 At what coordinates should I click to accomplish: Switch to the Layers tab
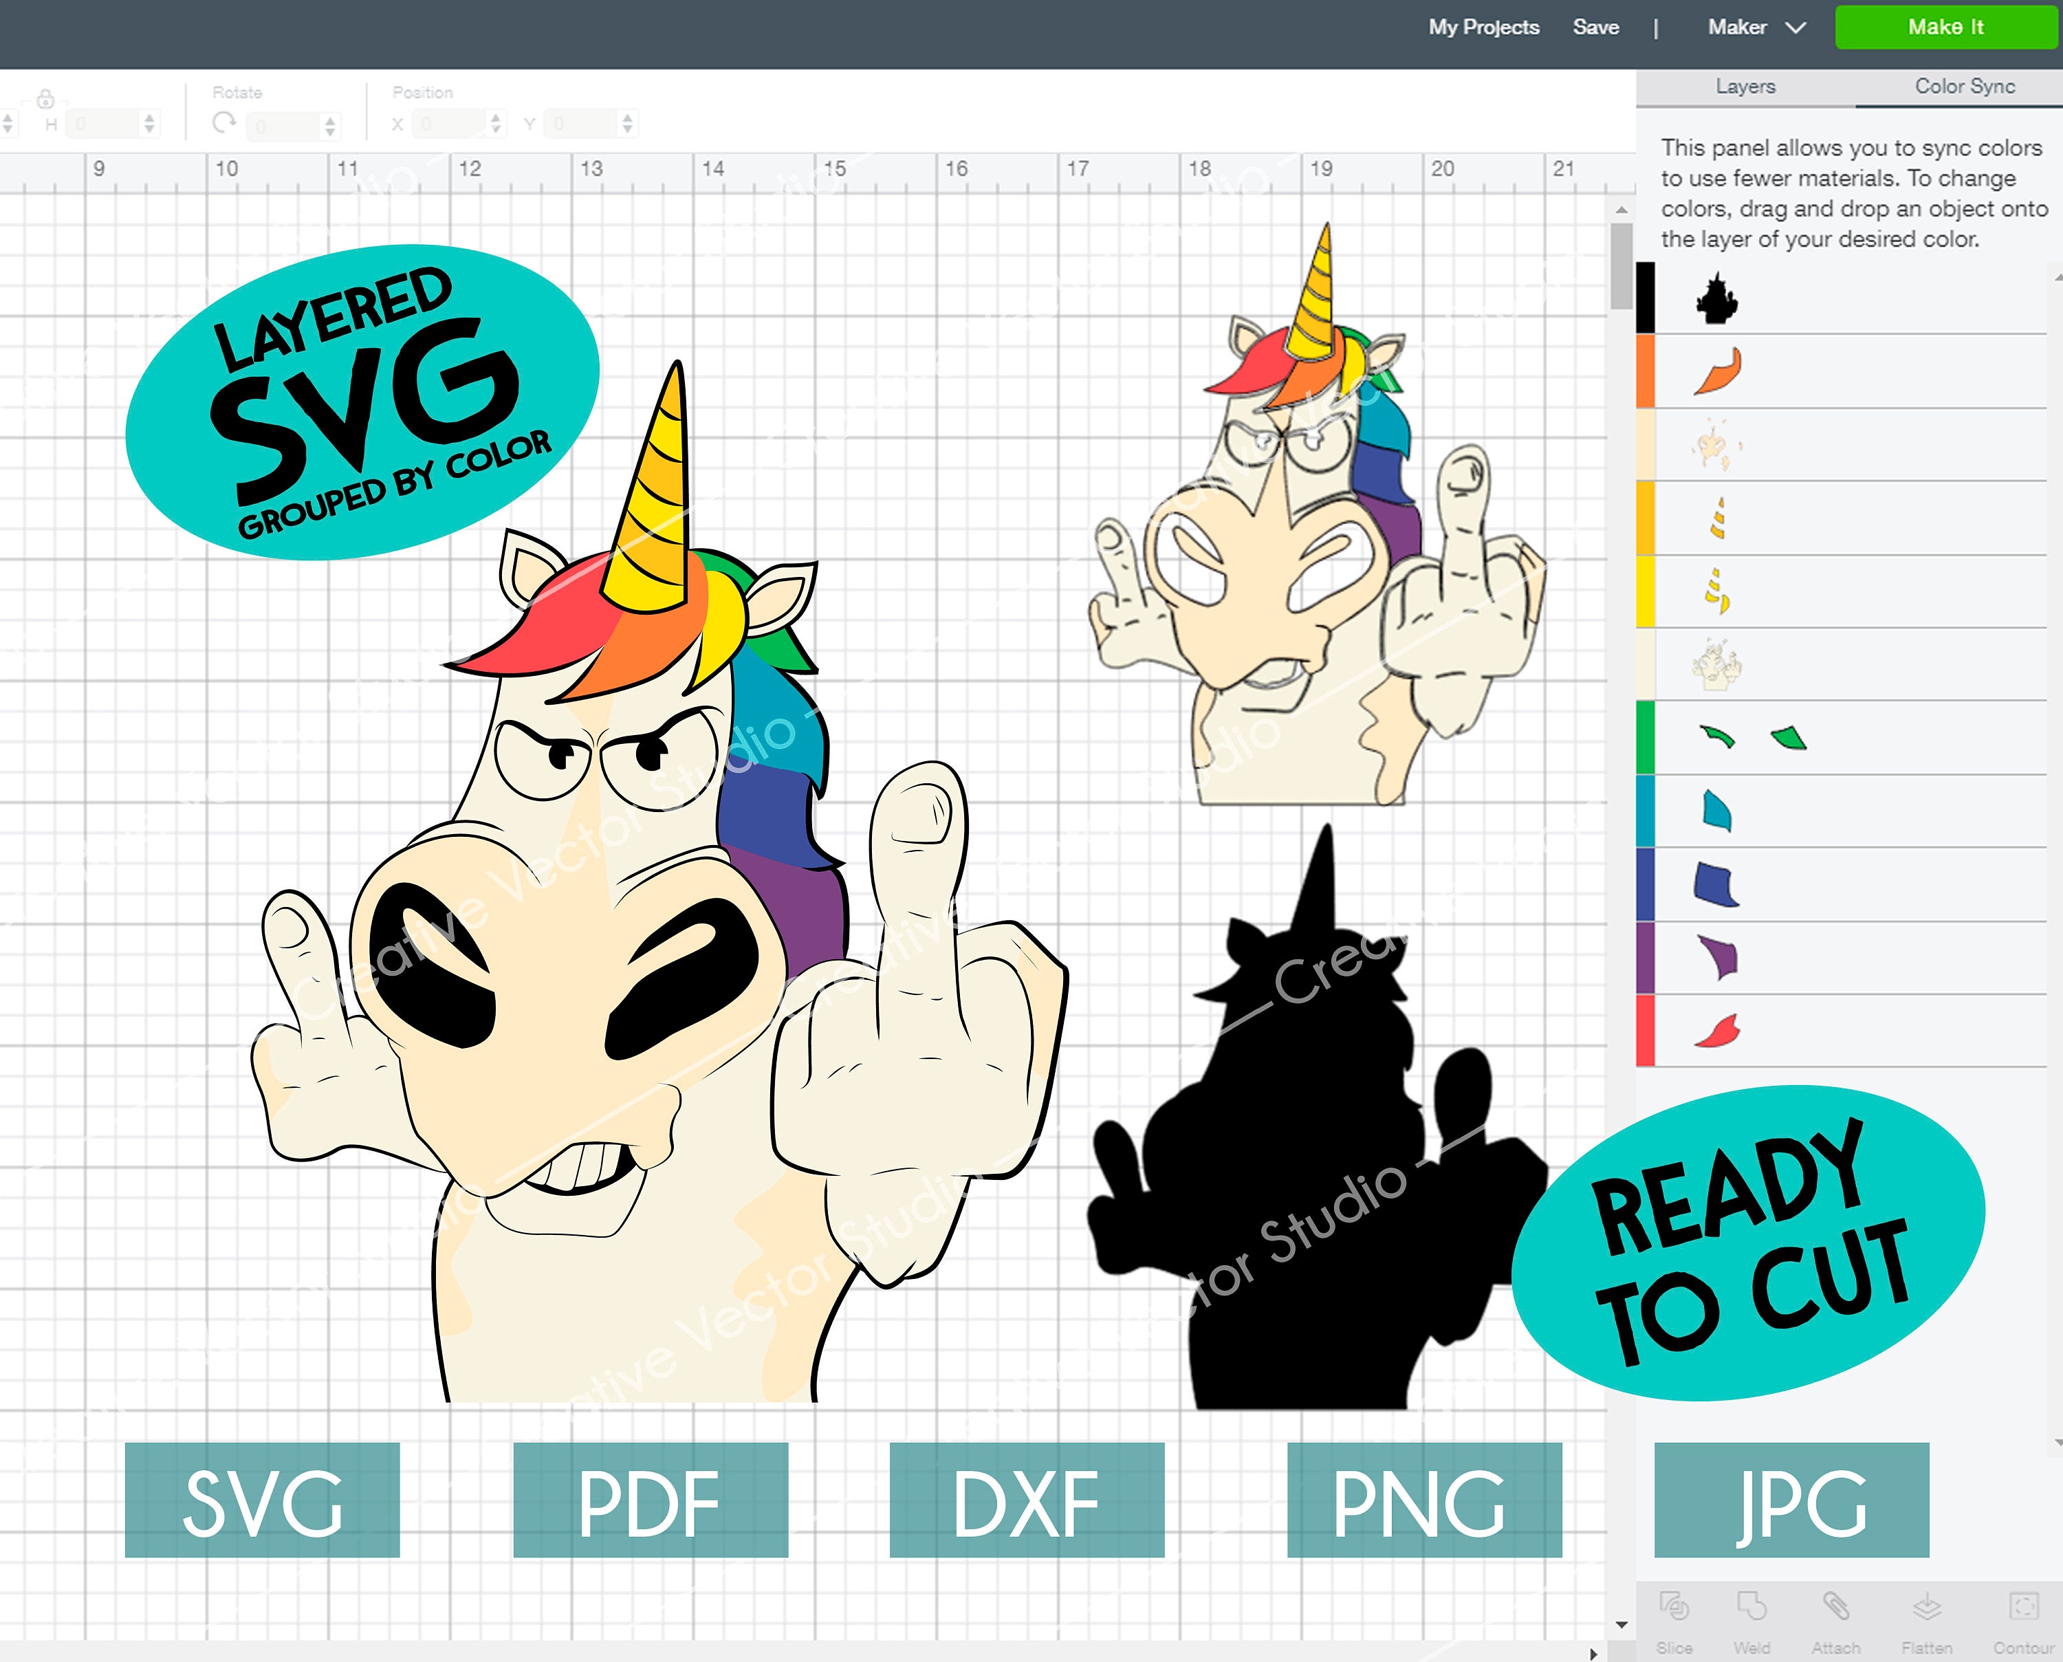click(x=1745, y=86)
